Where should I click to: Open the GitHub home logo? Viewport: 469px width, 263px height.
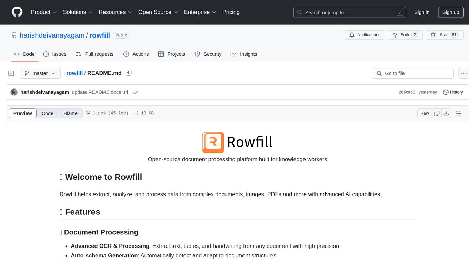[x=17, y=12]
